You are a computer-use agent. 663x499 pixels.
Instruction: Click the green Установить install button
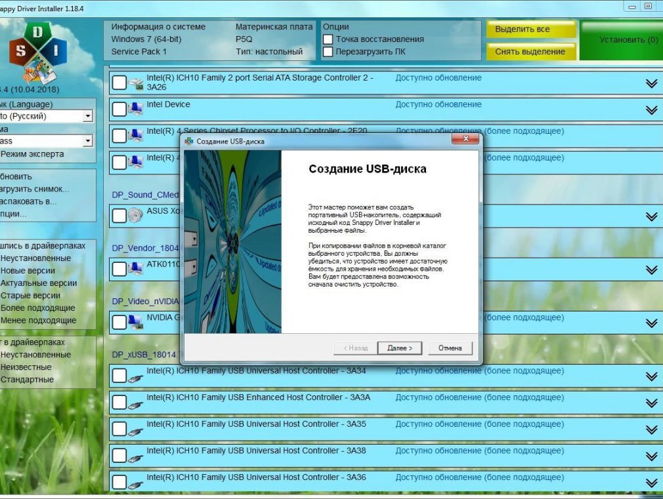(x=622, y=40)
